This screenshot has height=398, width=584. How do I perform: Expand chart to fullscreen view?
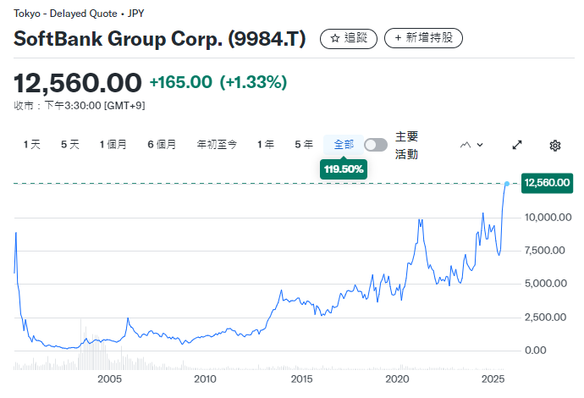(x=517, y=145)
